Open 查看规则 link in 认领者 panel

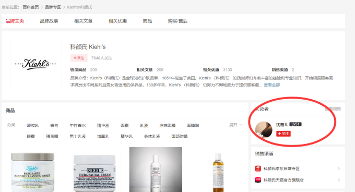click(333, 109)
